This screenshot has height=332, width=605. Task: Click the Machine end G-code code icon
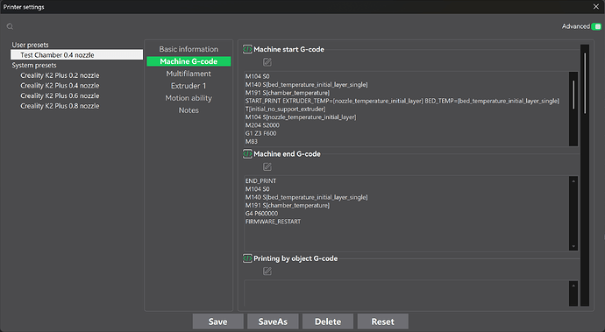coord(247,154)
